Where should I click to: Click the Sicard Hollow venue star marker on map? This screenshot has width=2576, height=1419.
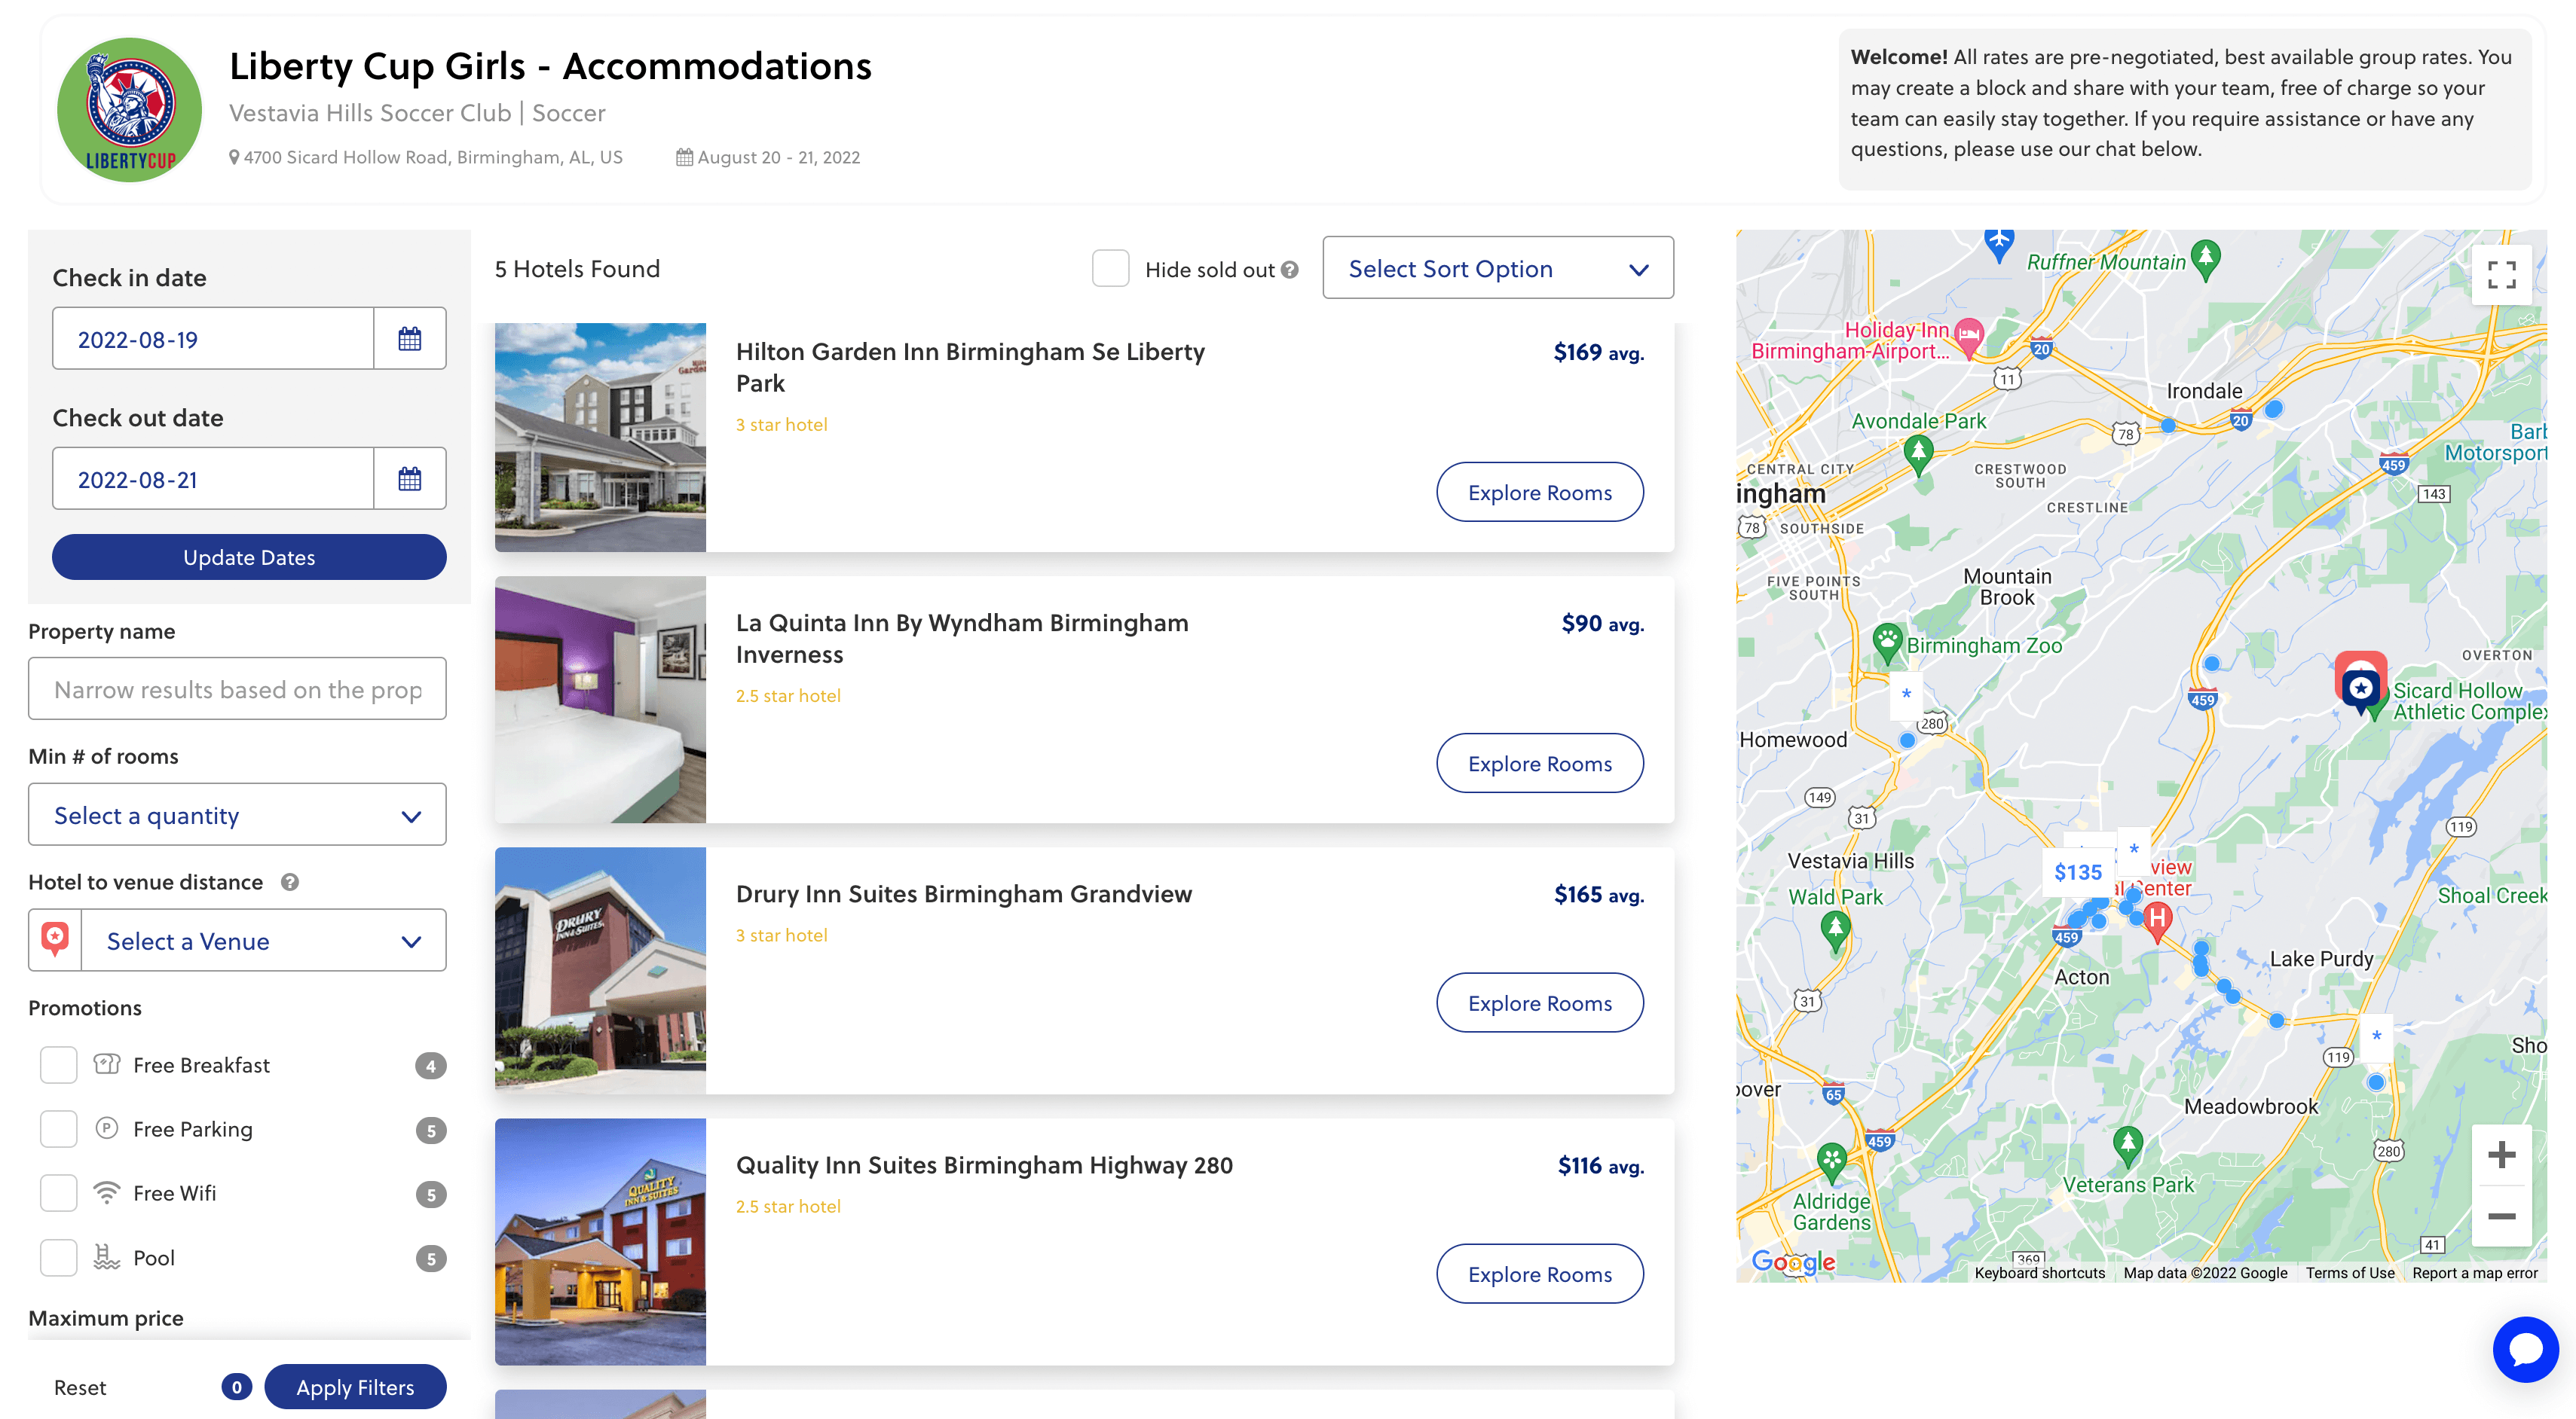pyautogui.click(x=2361, y=688)
